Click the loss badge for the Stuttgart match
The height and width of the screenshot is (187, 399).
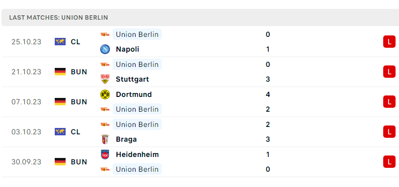389,71
